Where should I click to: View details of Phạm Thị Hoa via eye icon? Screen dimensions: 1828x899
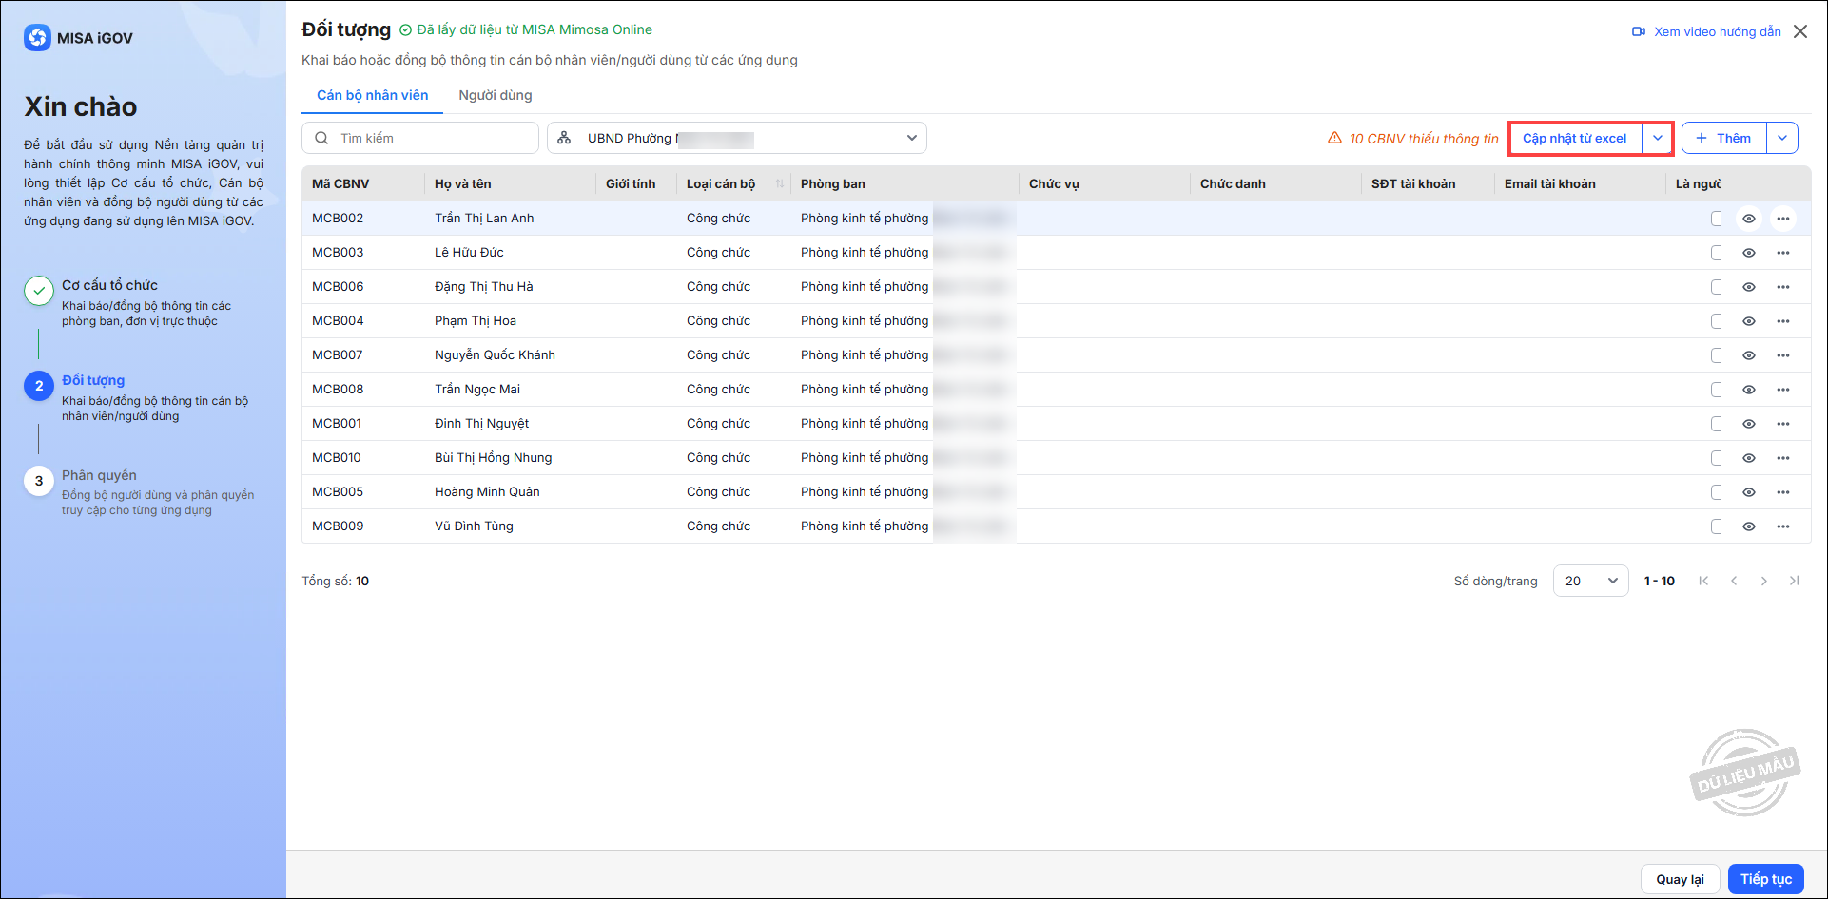click(1749, 321)
